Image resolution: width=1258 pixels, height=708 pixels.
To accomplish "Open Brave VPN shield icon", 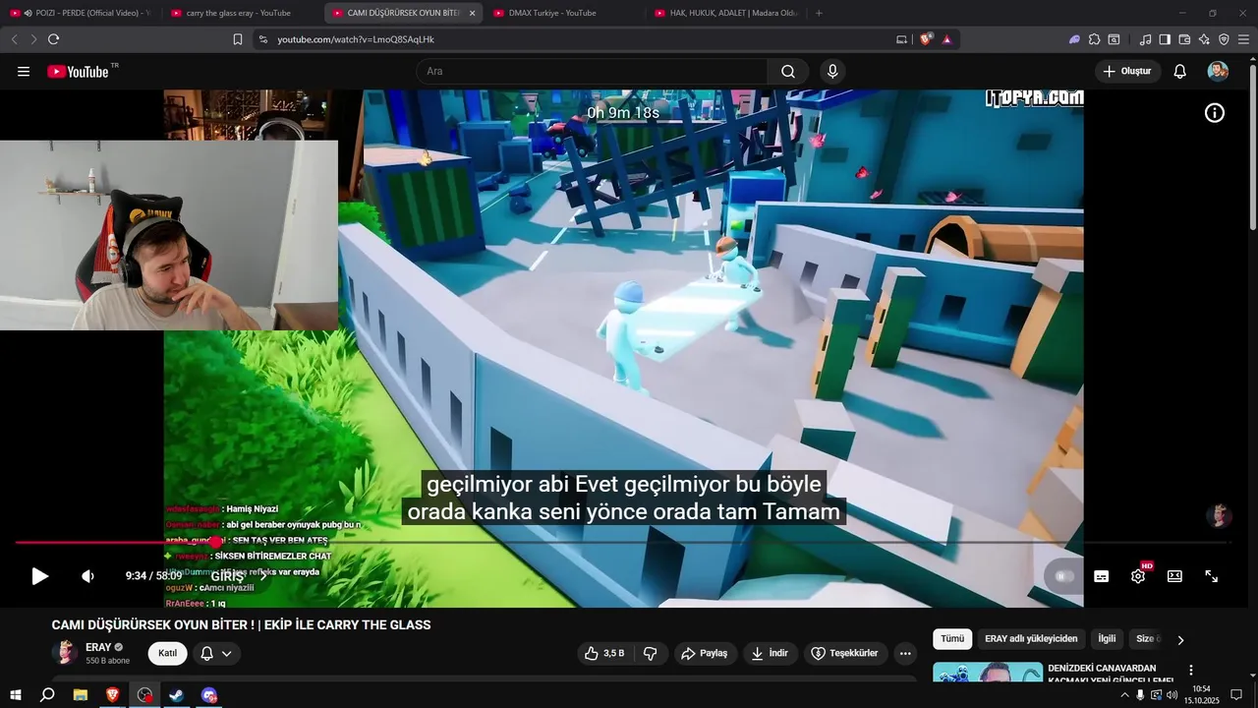I will (x=1224, y=39).
